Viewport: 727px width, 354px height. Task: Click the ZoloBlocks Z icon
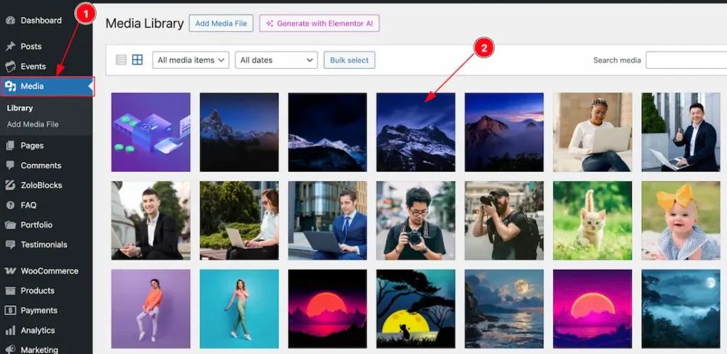click(10, 185)
